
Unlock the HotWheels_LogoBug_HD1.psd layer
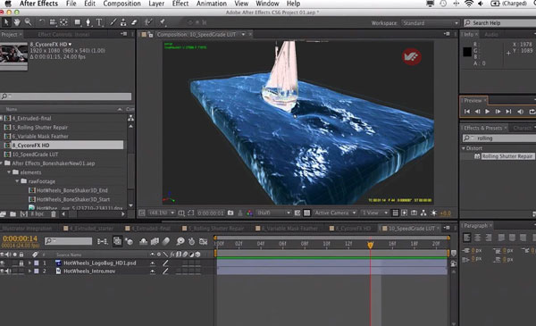[x=21, y=263]
